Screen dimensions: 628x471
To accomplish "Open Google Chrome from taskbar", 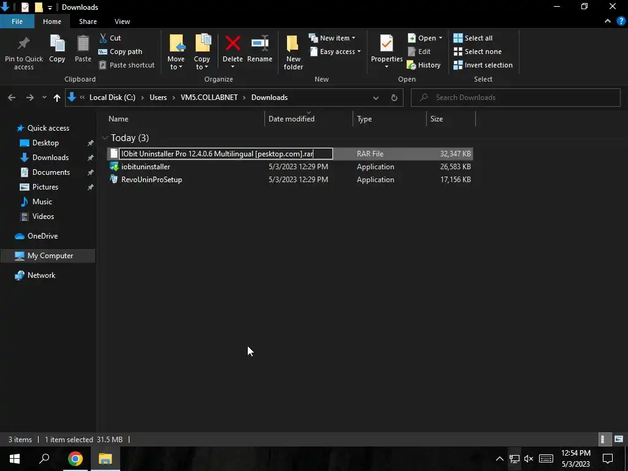I will pos(75,459).
